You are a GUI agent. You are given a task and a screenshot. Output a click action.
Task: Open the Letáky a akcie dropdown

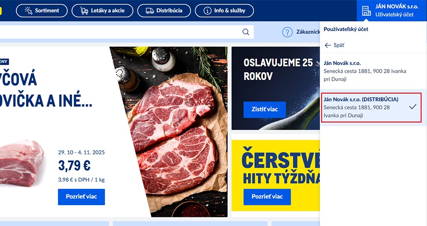(x=102, y=10)
